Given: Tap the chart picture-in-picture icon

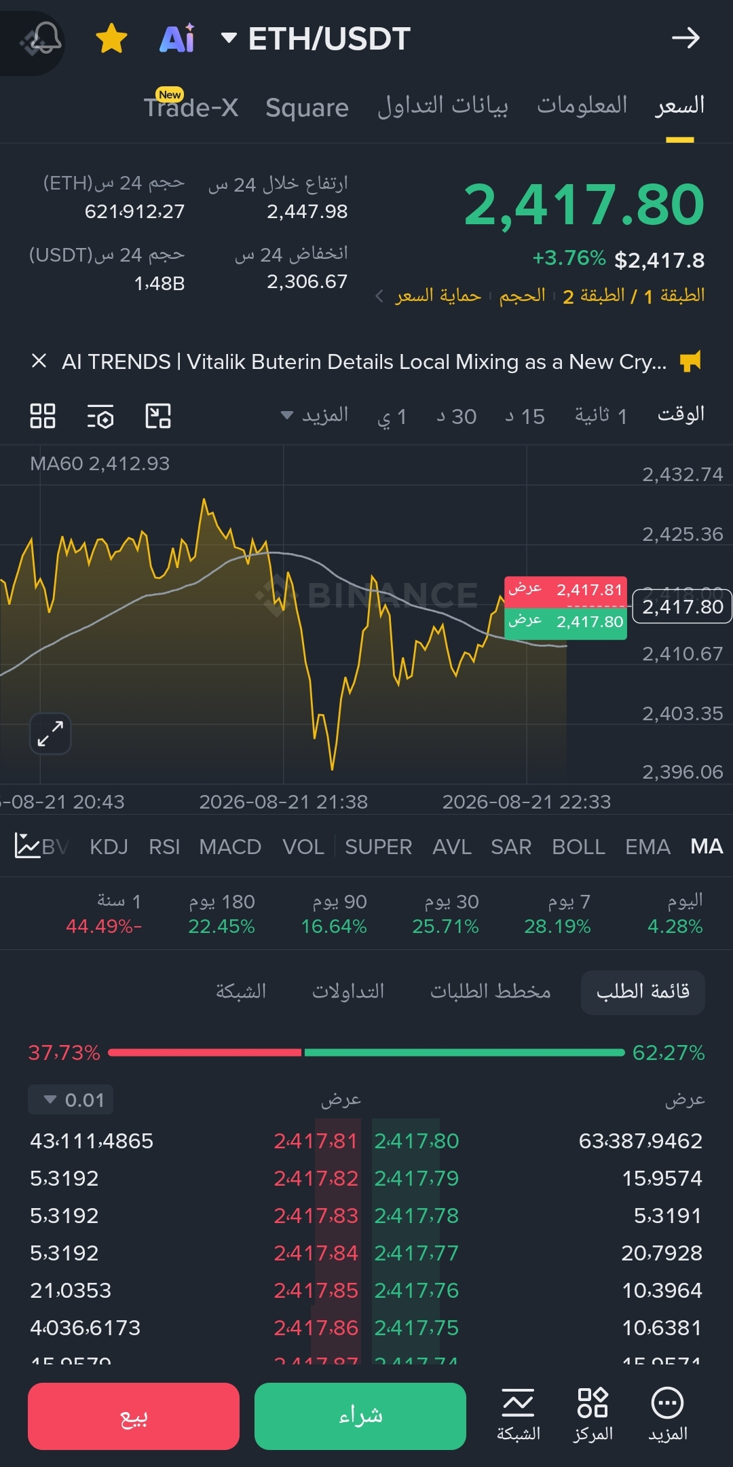Looking at the screenshot, I should (x=158, y=416).
